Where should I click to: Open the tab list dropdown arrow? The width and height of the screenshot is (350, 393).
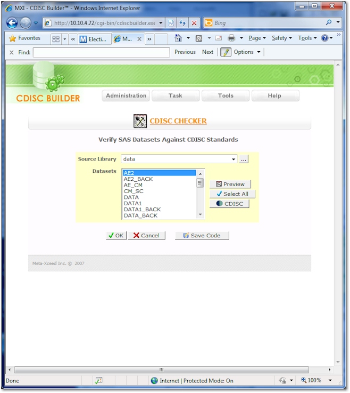(64, 39)
